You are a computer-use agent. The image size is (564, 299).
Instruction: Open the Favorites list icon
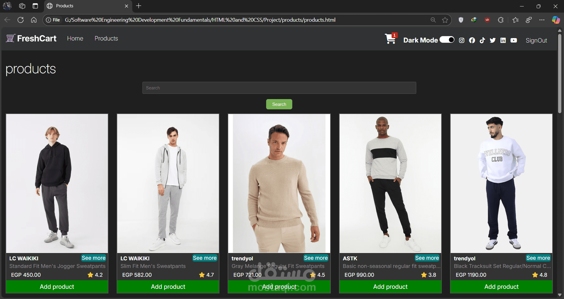(x=516, y=20)
